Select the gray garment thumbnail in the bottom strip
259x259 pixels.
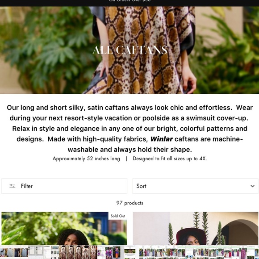(x=14, y=253)
